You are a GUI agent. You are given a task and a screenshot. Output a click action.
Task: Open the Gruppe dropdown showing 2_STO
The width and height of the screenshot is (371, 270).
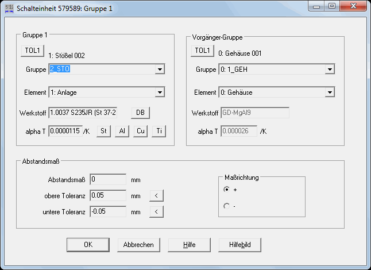pos(160,70)
